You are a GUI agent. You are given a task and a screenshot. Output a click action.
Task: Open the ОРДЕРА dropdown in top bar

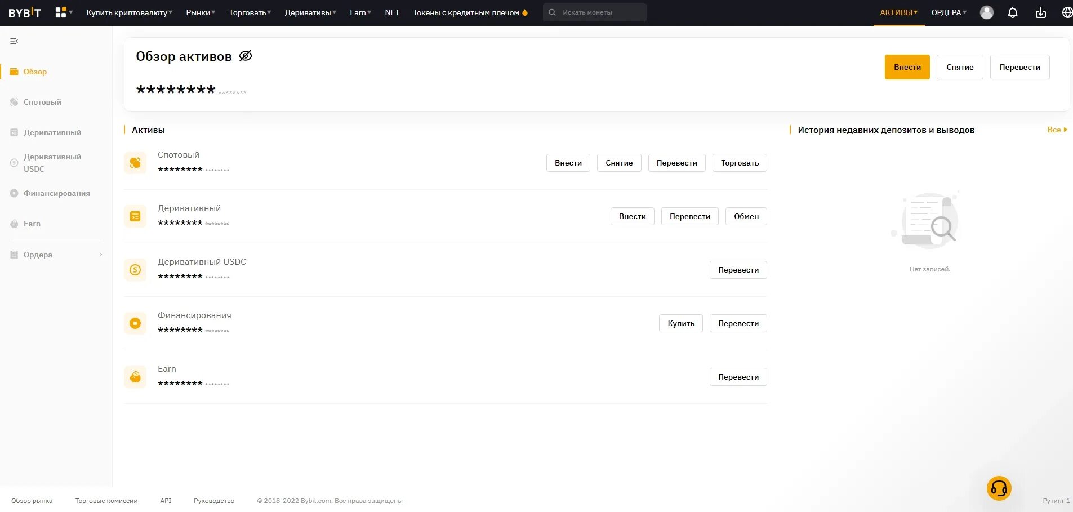[x=949, y=12]
